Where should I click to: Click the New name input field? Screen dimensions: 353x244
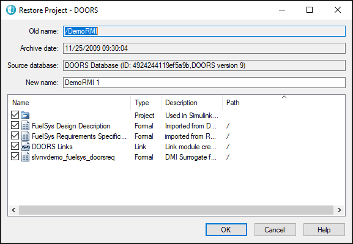pyautogui.click(x=204, y=83)
